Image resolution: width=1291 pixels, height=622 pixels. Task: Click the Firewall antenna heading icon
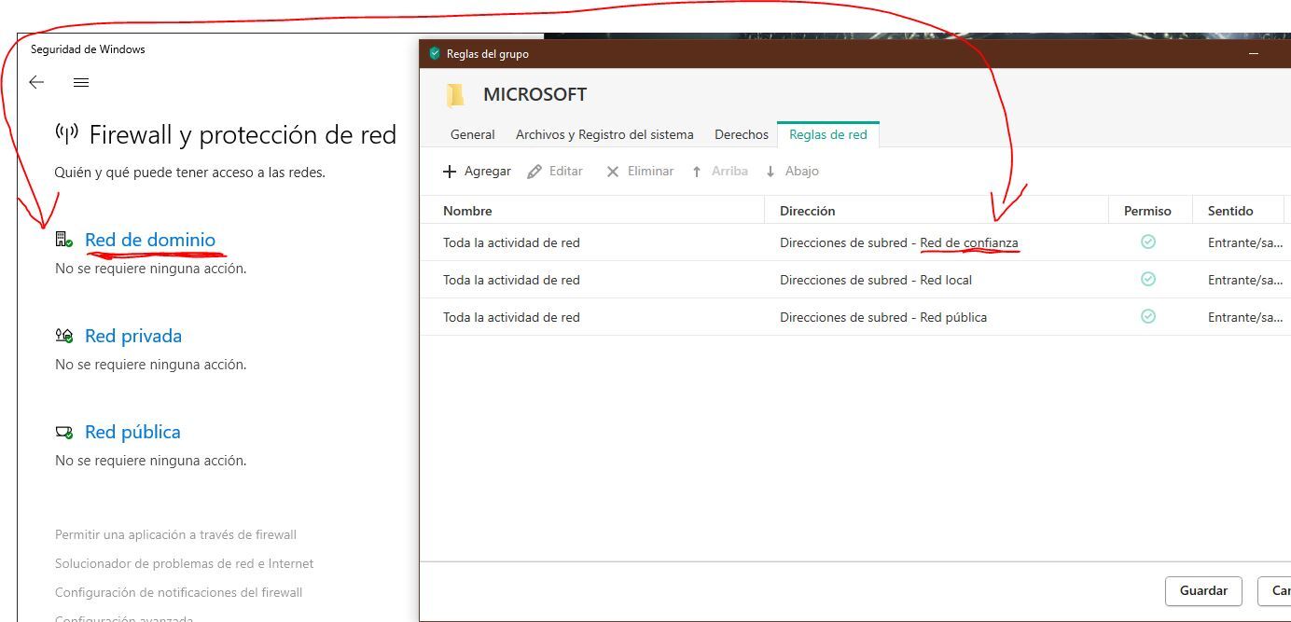tap(66, 134)
